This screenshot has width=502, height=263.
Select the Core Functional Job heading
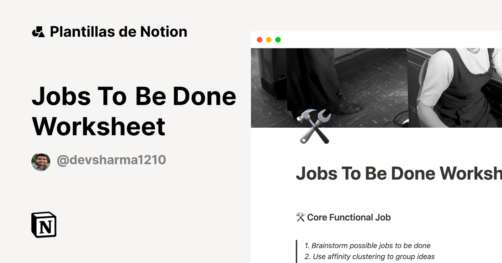point(348,217)
